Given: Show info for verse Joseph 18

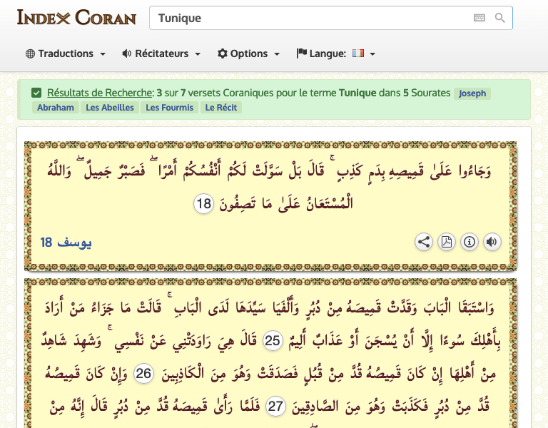Looking at the screenshot, I should coord(469,242).
